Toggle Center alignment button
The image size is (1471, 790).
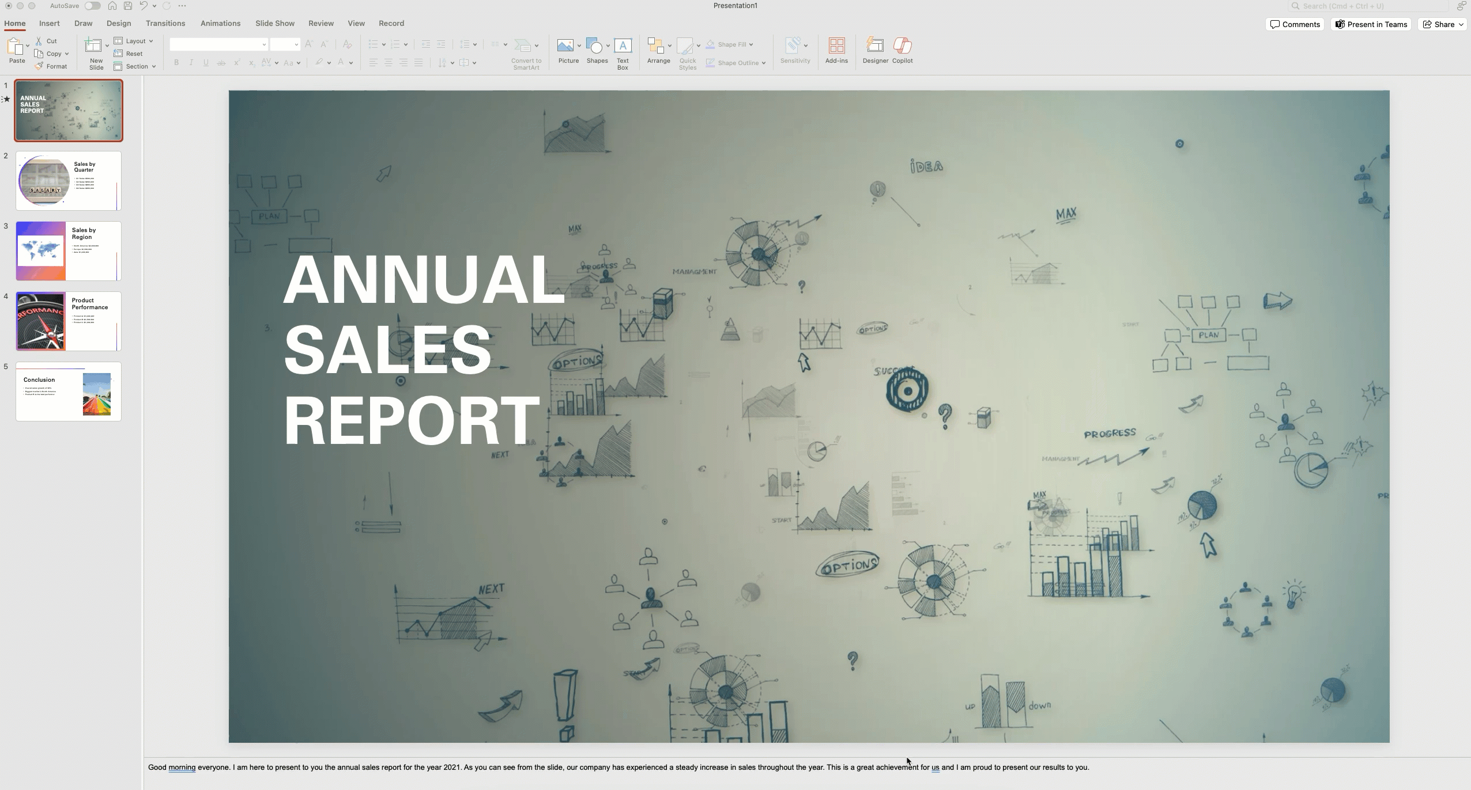click(388, 63)
